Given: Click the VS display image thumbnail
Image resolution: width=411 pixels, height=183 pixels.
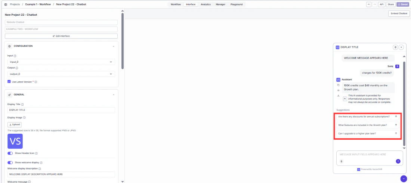Looking at the screenshot, I should [15, 141].
